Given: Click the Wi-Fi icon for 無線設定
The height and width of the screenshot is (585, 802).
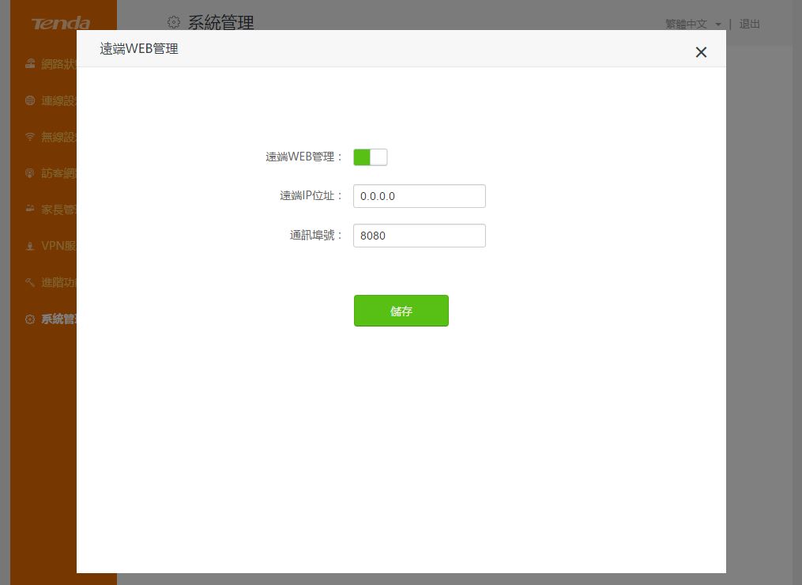Looking at the screenshot, I should click(30, 137).
